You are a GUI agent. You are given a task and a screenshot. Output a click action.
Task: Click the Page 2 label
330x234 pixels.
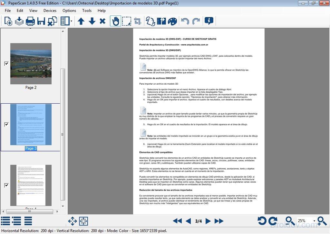tap(31, 88)
